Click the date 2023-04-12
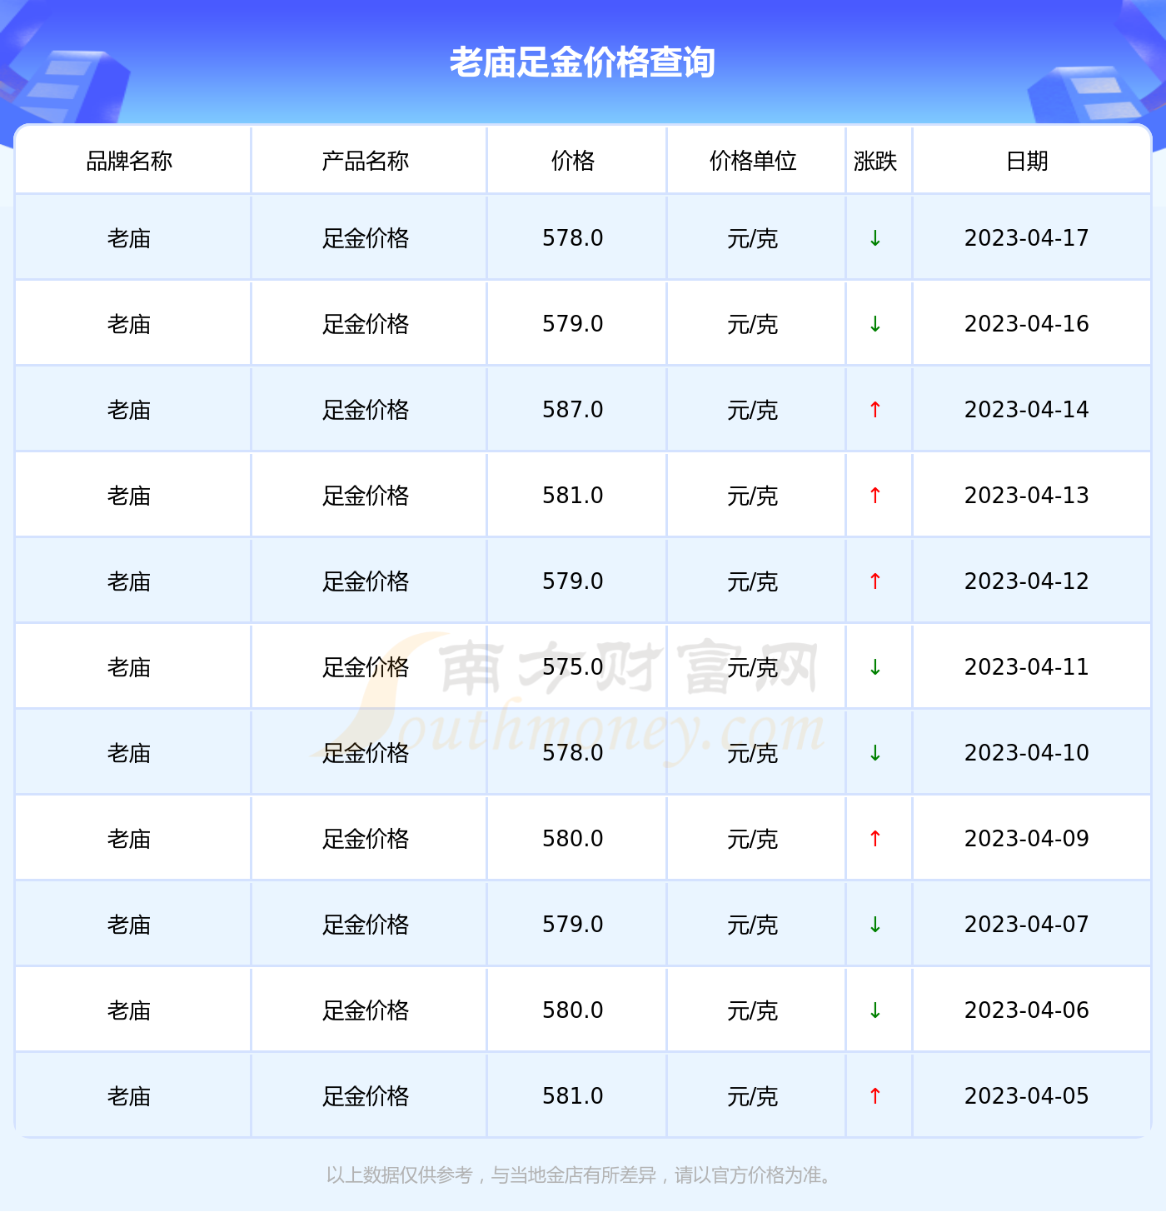The width and height of the screenshot is (1166, 1212). [x=1027, y=581]
